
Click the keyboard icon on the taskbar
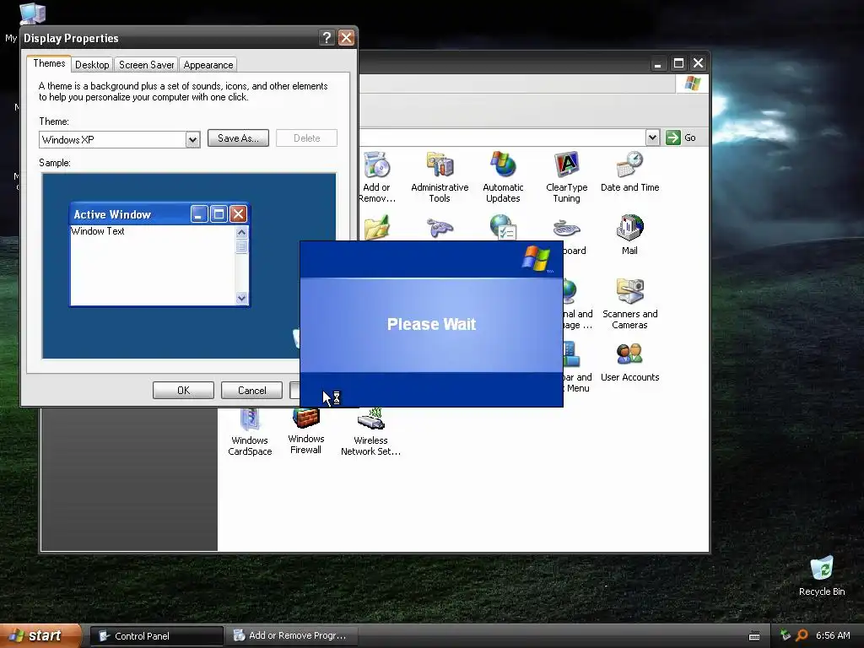click(754, 636)
